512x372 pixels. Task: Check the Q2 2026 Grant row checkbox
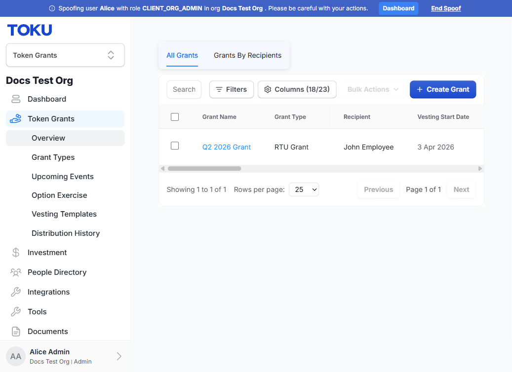click(175, 146)
